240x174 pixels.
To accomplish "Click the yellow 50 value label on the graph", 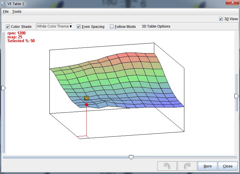I will coord(86,98).
